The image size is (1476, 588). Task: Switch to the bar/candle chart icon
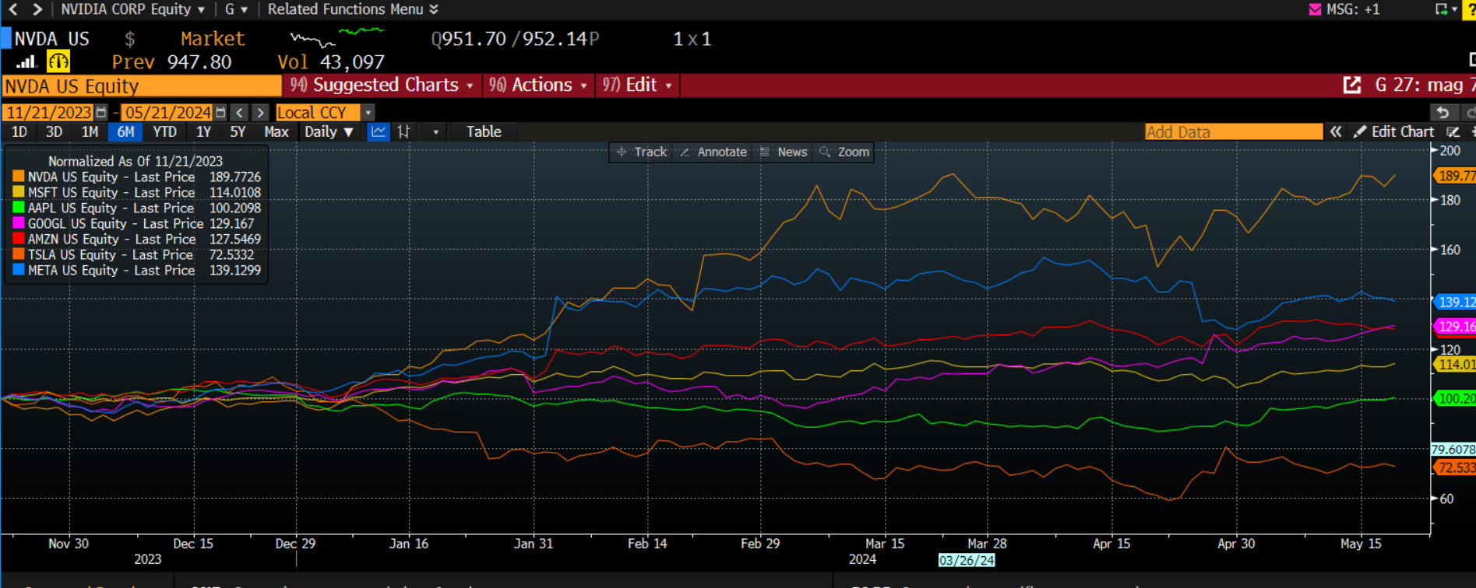(403, 132)
